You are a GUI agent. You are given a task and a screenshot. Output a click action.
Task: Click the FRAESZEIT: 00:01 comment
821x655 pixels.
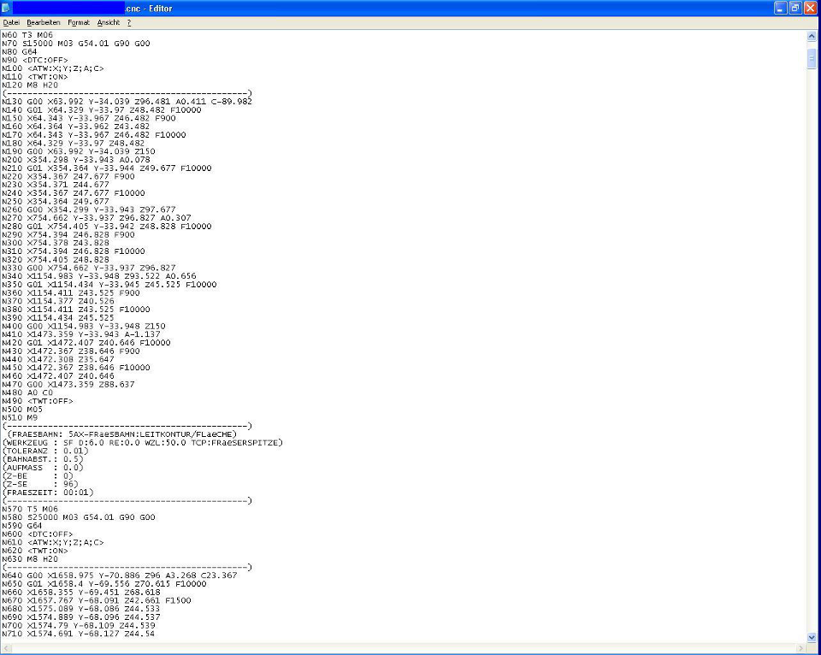[48, 493]
